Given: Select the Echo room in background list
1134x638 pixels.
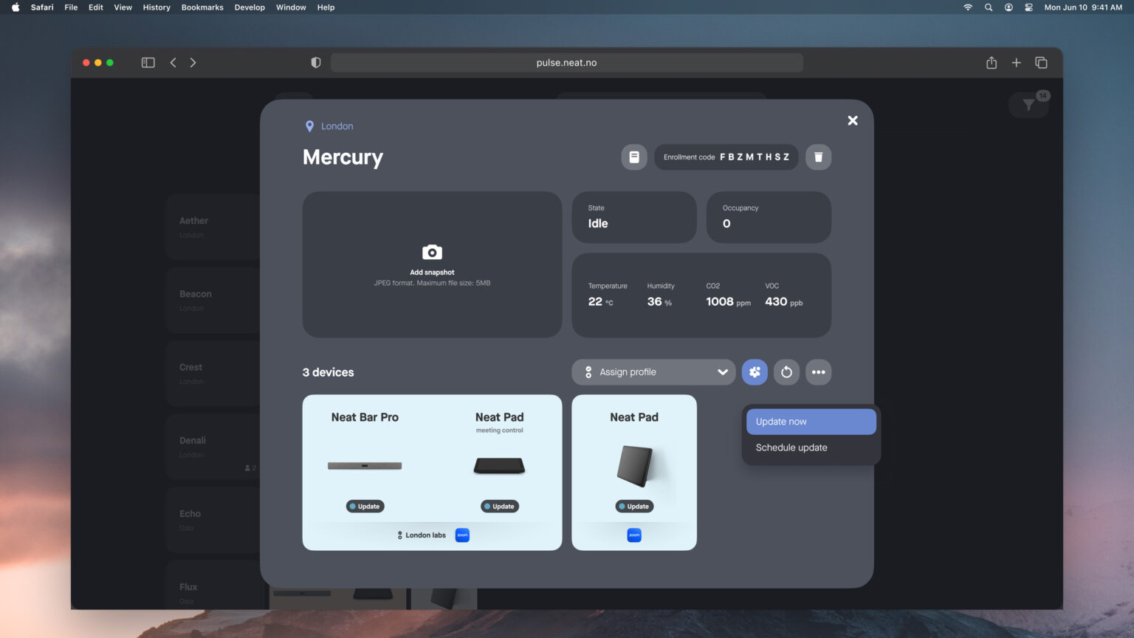Looking at the screenshot, I should 213,519.
